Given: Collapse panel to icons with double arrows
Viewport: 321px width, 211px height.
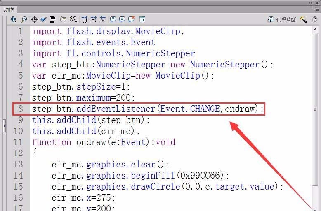Looking at the screenshot, I should pyautogui.click(x=311, y=3).
